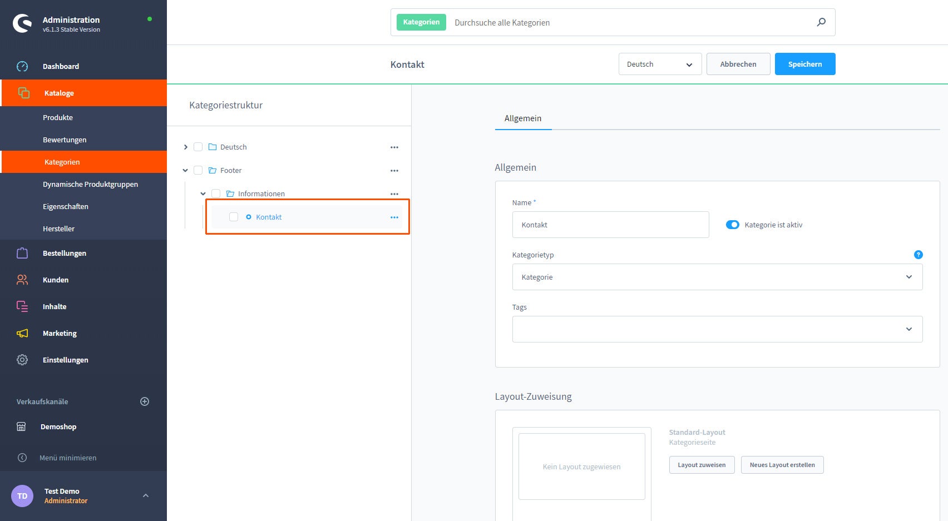Open the Deutsch language dropdown

[x=660, y=64]
